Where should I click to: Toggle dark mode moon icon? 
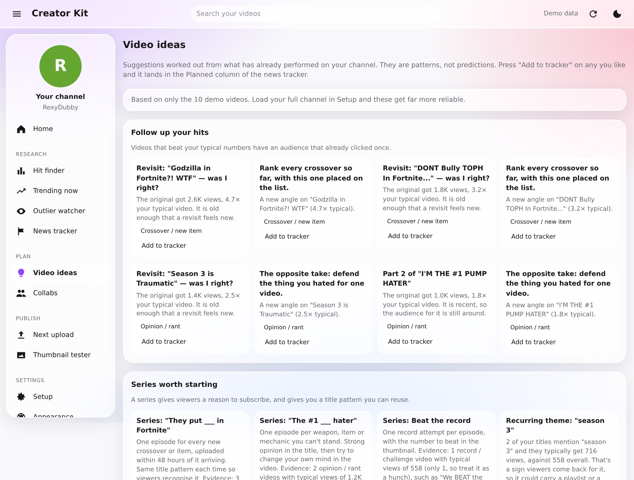(617, 14)
